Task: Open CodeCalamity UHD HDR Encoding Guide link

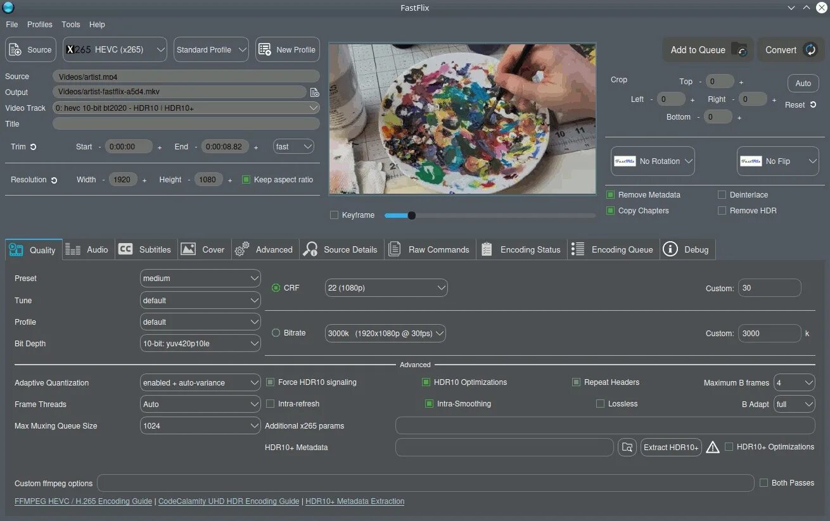Action: pos(229,501)
